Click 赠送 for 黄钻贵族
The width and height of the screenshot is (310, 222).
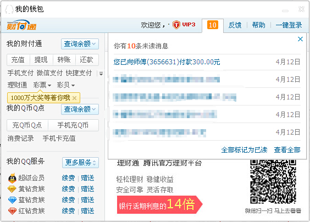pos(87,189)
